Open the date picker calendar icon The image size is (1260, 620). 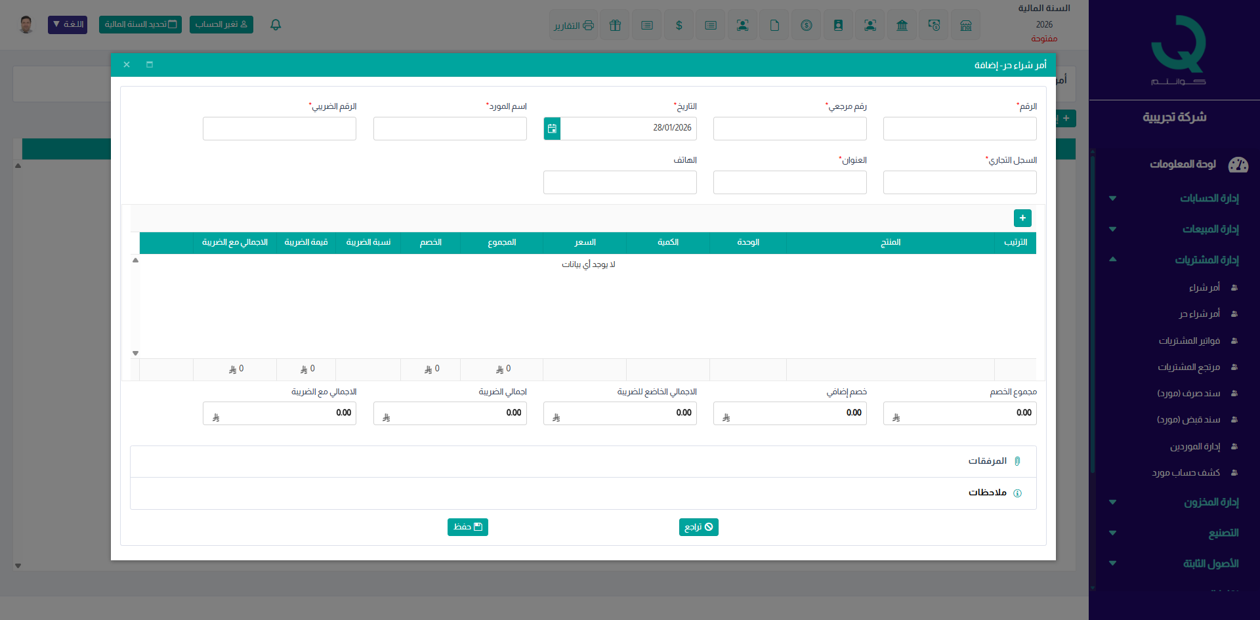tap(552, 129)
